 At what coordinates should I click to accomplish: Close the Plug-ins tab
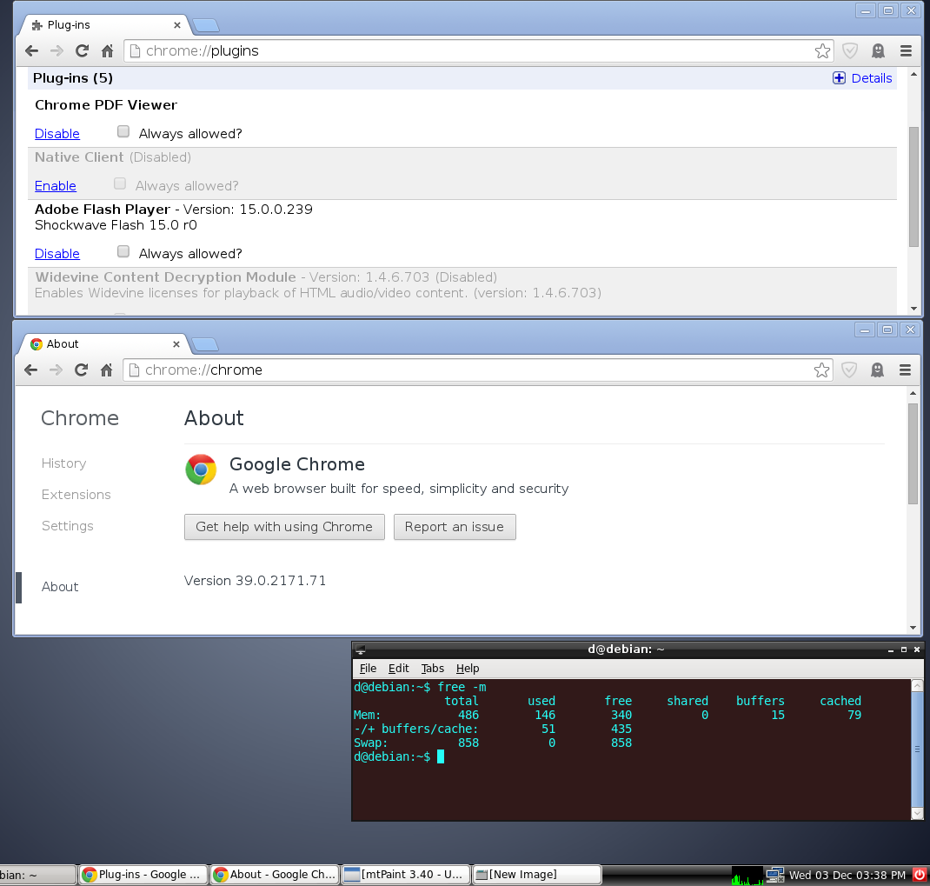click(176, 25)
